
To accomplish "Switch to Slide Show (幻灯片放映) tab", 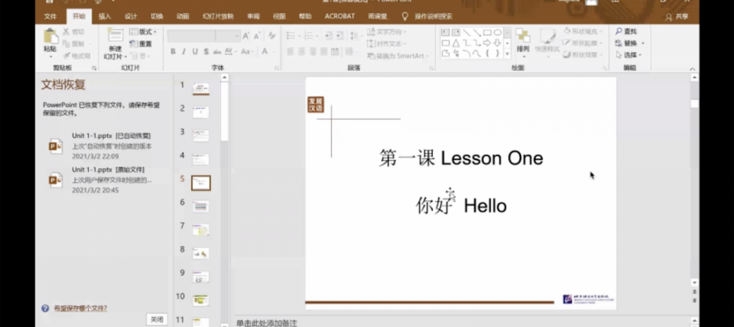I will [x=218, y=17].
